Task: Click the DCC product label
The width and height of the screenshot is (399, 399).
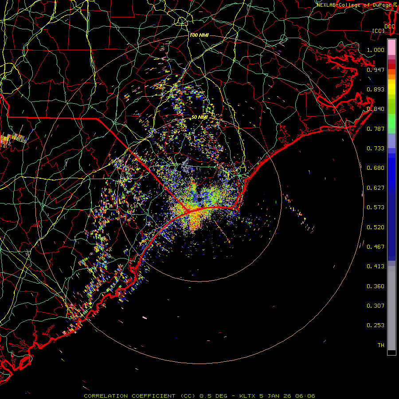Action: [389, 26]
